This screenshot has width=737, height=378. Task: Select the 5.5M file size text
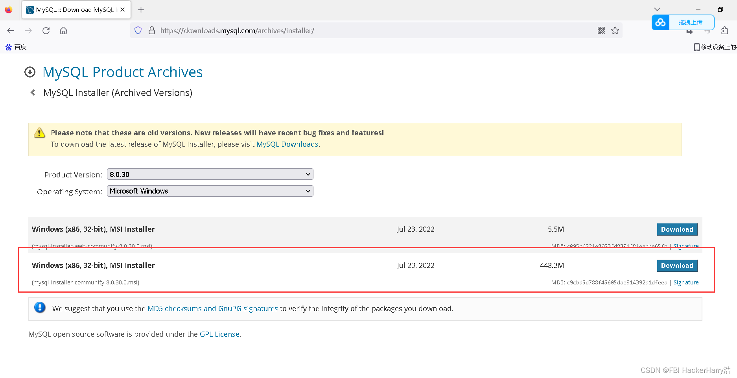coord(556,229)
